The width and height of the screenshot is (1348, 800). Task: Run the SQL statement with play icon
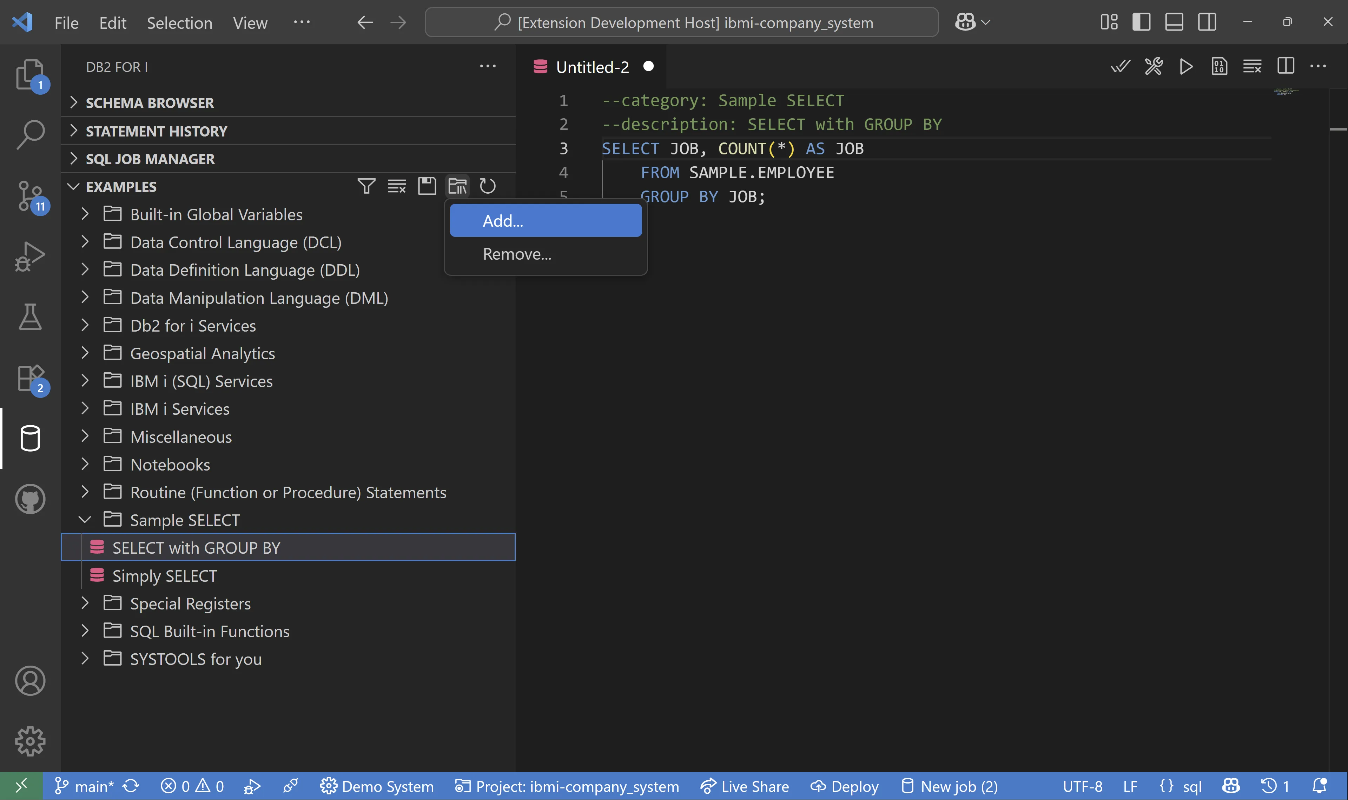[x=1186, y=67]
